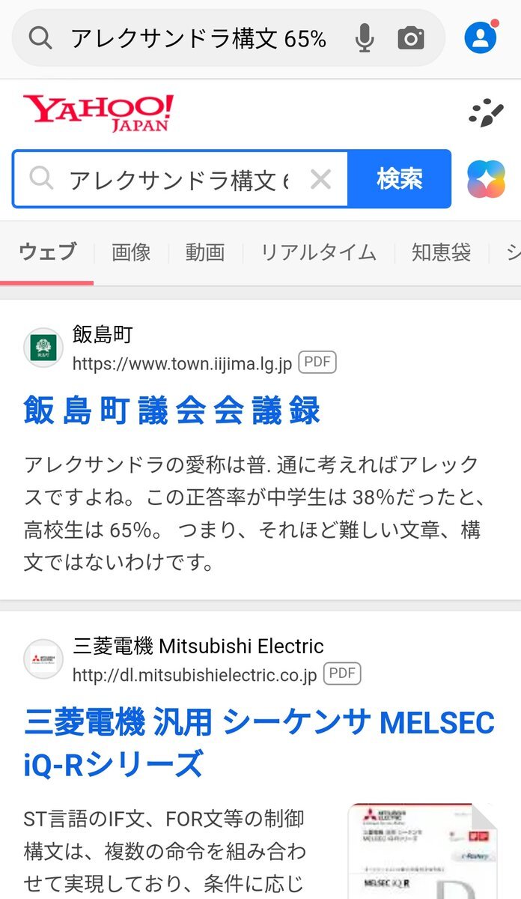Viewport: 521px width, 899px height.
Task: Select the 知恵袋 tab
Action: tap(441, 252)
